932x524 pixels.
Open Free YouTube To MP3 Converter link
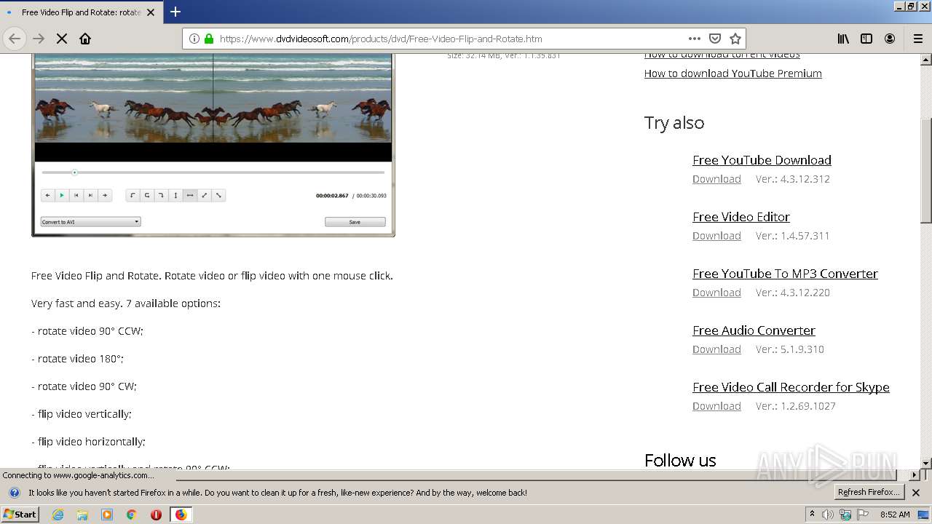pyautogui.click(x=785, y=274)
